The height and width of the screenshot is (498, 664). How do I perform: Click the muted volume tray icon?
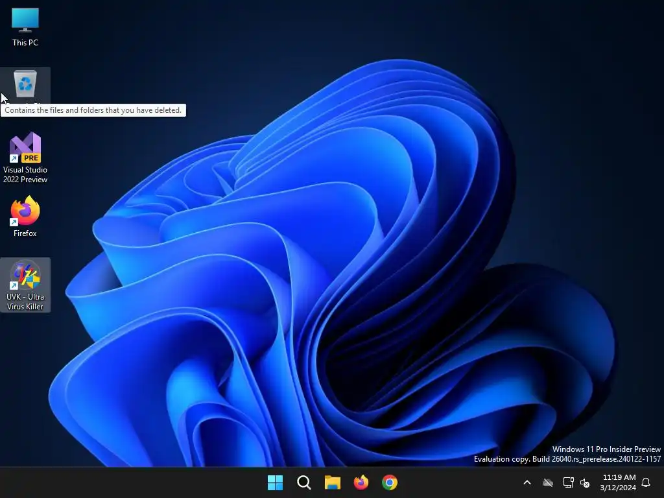pos(585,482)
